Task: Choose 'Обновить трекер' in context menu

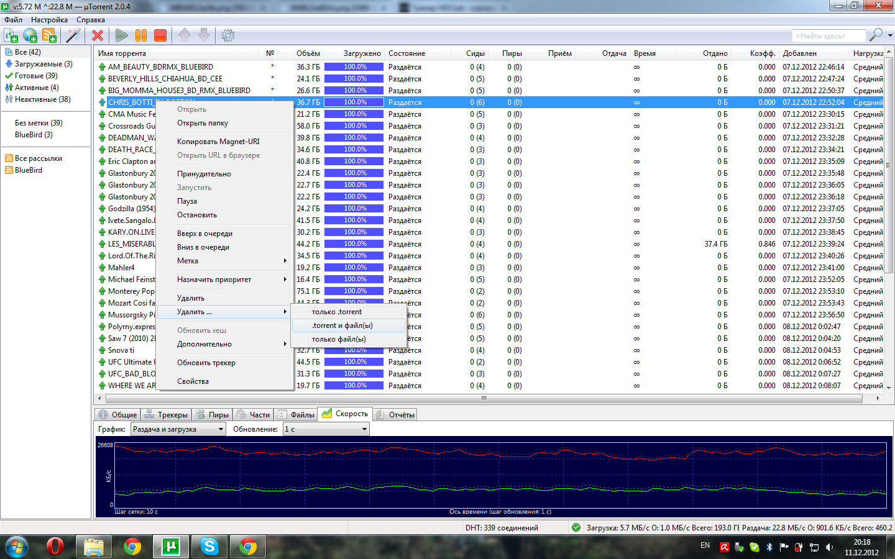Action: click(224, 363)
